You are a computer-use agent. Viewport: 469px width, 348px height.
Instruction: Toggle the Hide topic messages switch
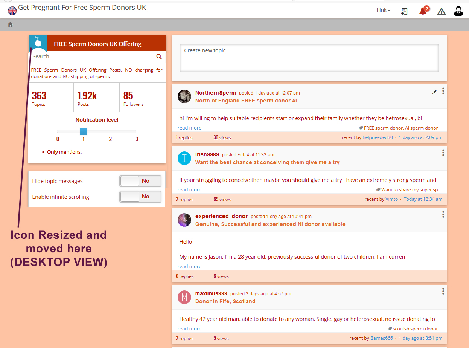[140, 181]
